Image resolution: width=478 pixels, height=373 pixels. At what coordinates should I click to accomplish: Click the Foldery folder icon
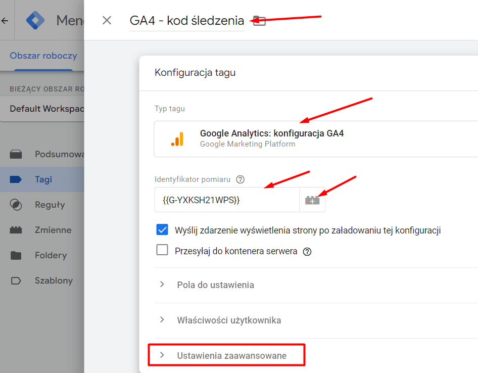(x=16, y=255)
